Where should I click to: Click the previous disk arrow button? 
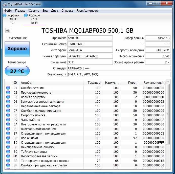(8, 30)
